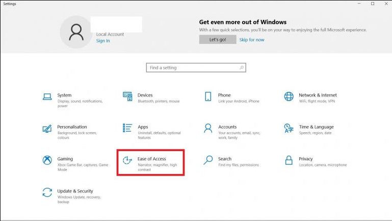This screenshot has width=392, height=221.
Task: Click 'Narrator, magnifier, high contrast' description
Action: [x=157, y=167]
